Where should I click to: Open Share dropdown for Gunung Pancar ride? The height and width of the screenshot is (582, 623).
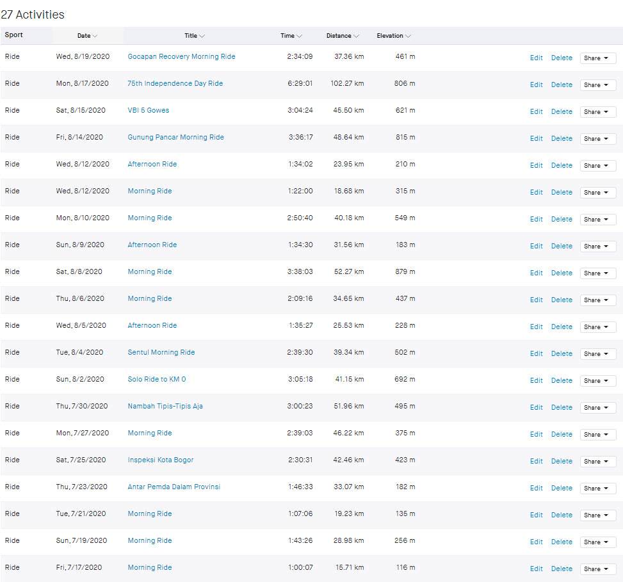(597, 138)
